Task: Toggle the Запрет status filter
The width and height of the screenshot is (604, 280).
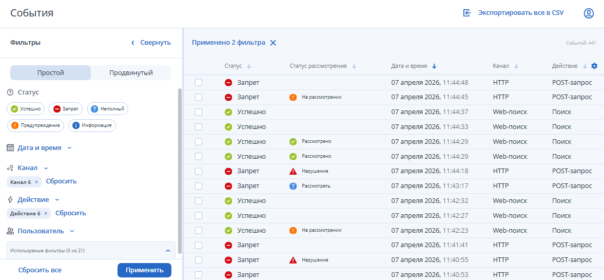Action: pyautogui.click(x=66, y=109)
